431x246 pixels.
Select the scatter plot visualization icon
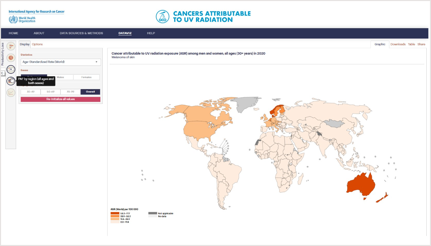11,93
